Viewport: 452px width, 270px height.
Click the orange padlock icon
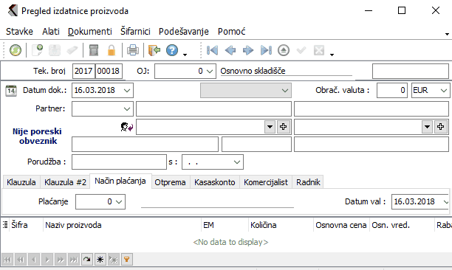[x=112, y=50]
